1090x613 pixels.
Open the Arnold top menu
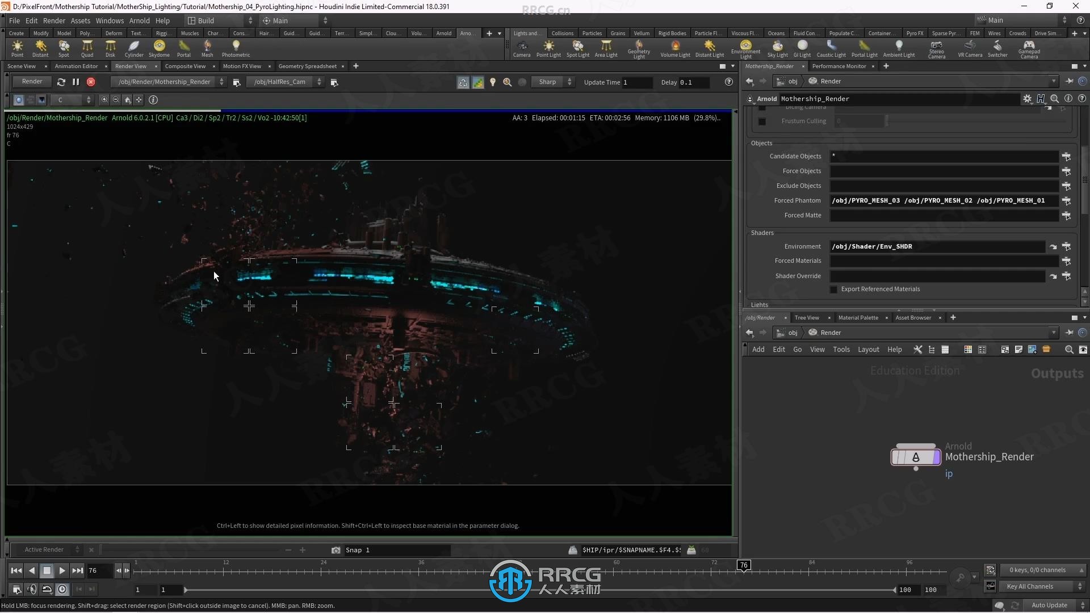[x=139, y=20]
